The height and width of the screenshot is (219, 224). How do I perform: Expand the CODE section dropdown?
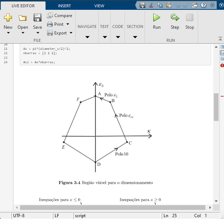click(118, 37)
